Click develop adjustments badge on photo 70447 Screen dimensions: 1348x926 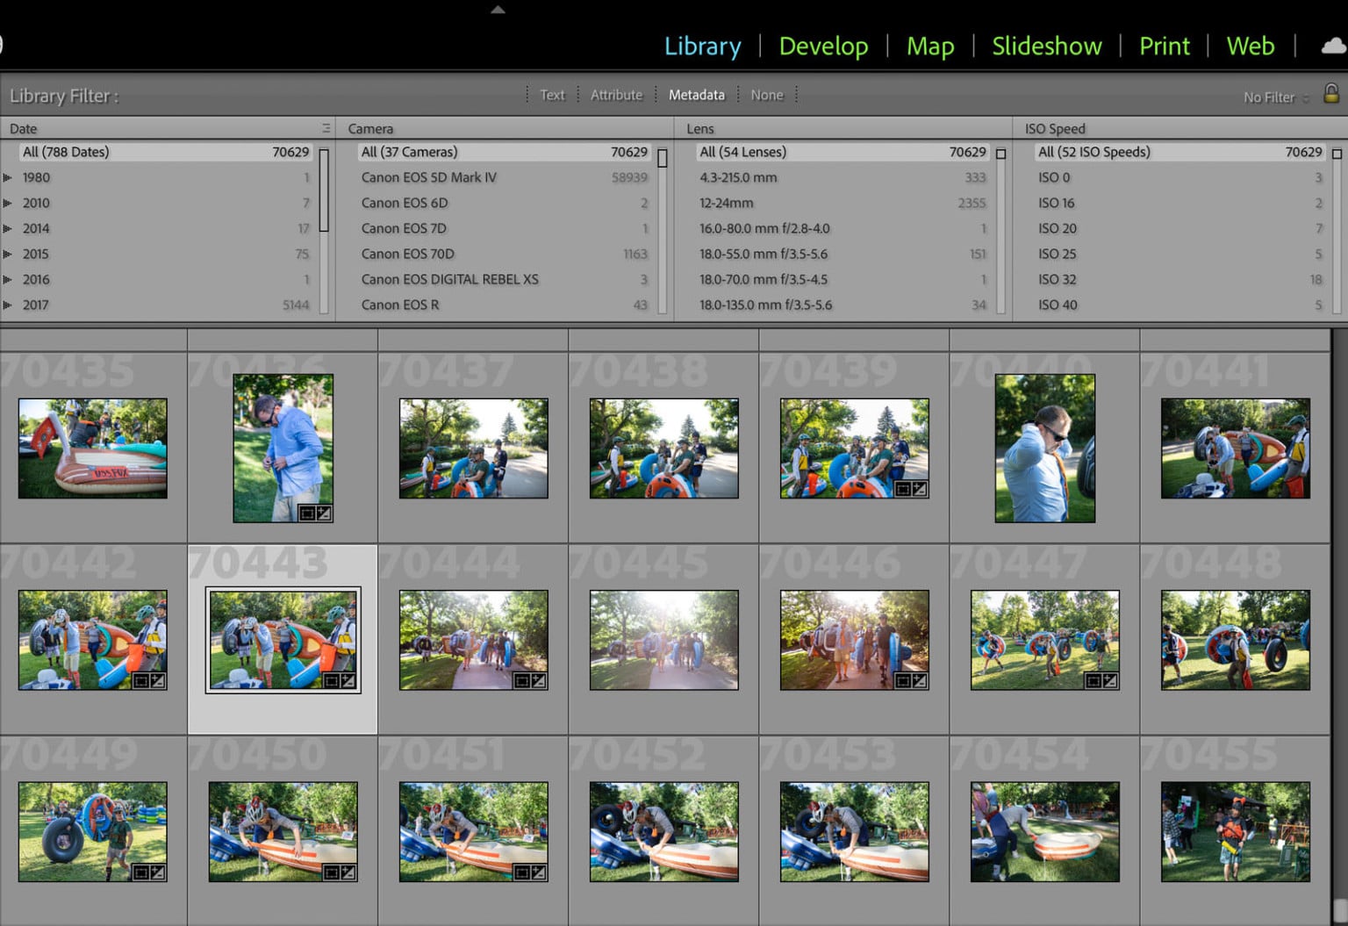(1109, 680)
